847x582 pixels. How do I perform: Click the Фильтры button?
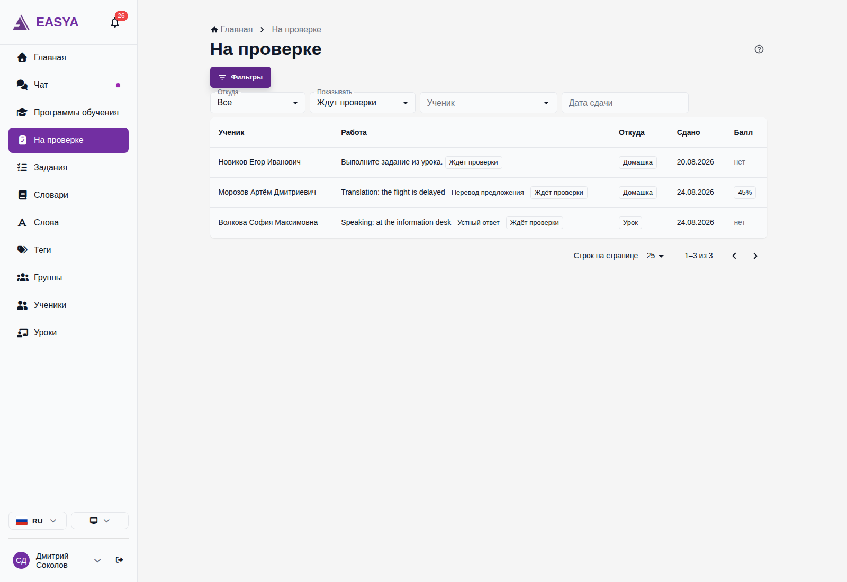coord(240,77)
